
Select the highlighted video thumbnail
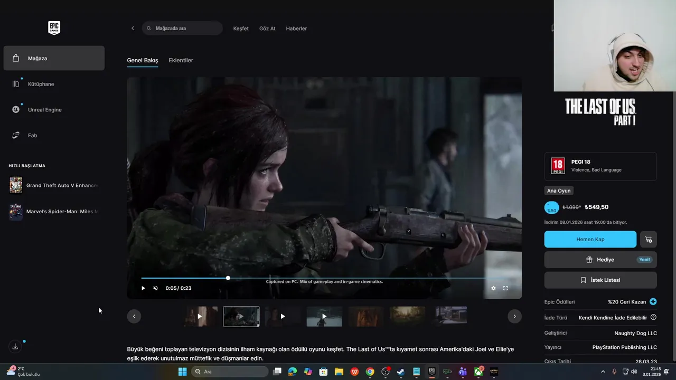click(x=241, y=316)
